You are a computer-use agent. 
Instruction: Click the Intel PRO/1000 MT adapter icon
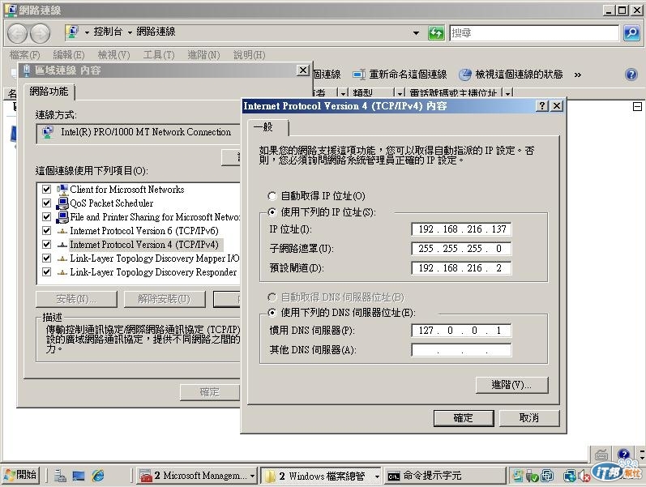click(x=48, y=132)
